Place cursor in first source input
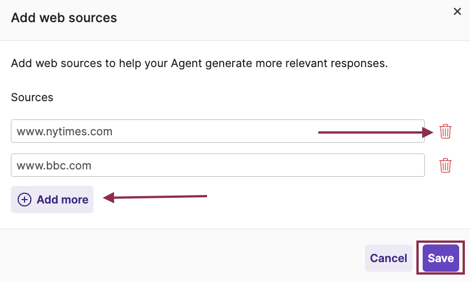Viewport: 470px width, 282px height. pyautogui.click(x=217, y=131)
